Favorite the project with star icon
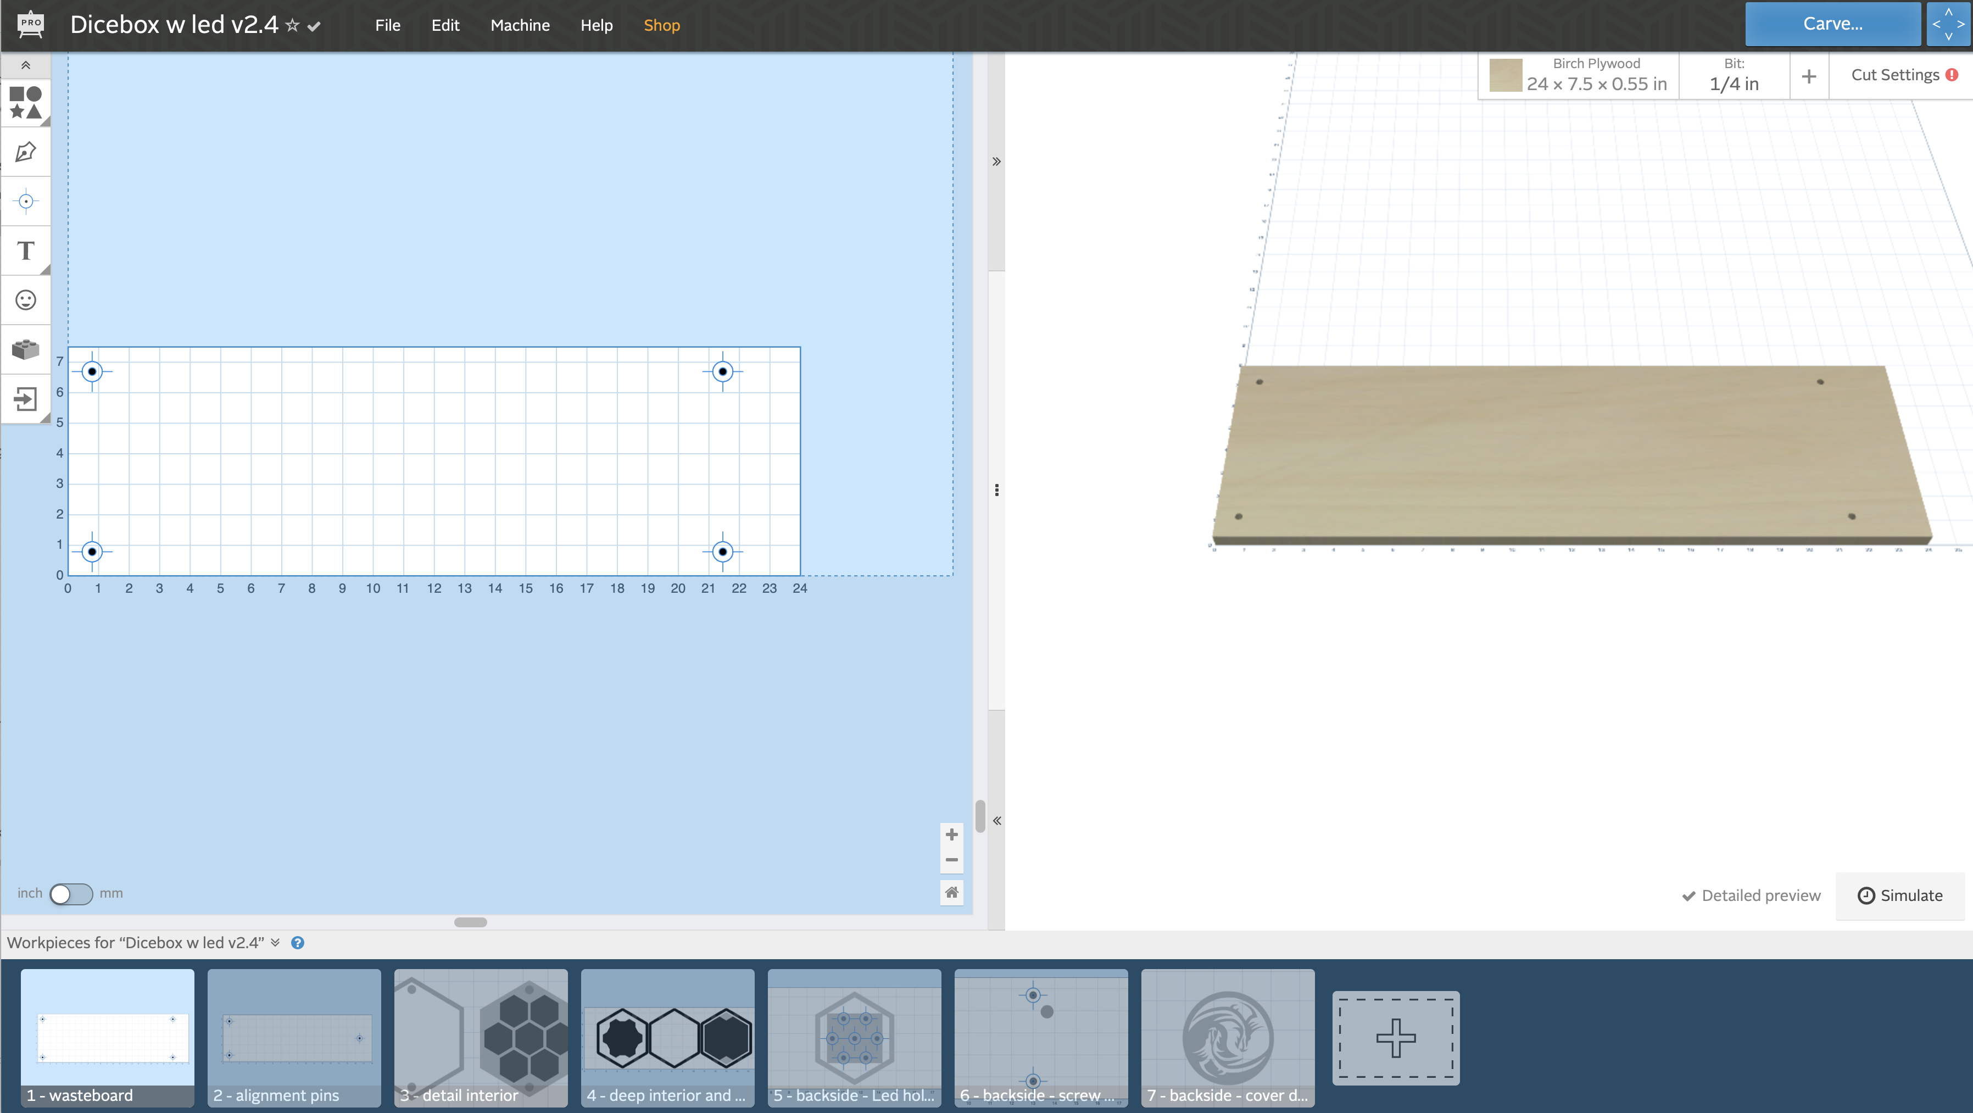The width and height of the screenshot is (1973, 1113). [x=292, y=25]
